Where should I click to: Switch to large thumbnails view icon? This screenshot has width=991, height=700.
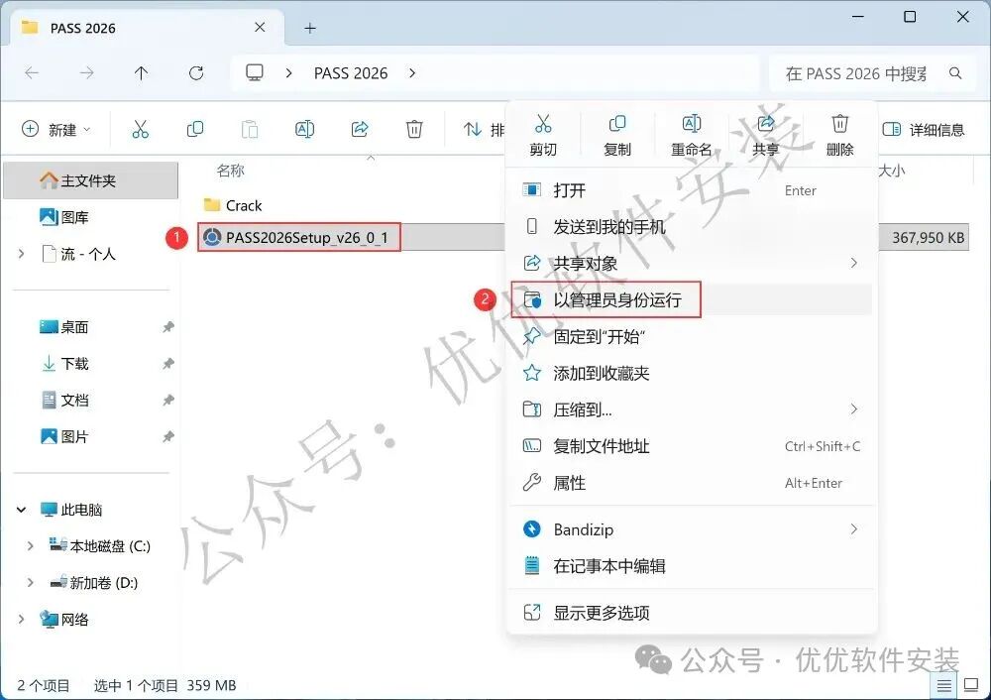(x=971, y=685)
